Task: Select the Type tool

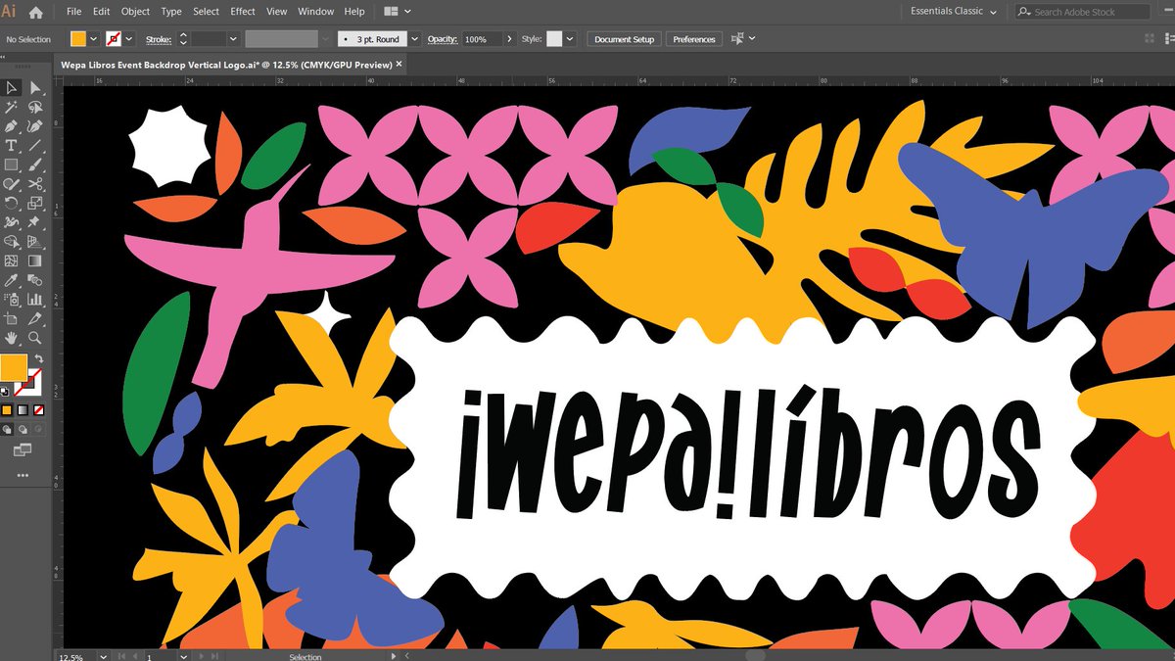Action: click(12, 145)
